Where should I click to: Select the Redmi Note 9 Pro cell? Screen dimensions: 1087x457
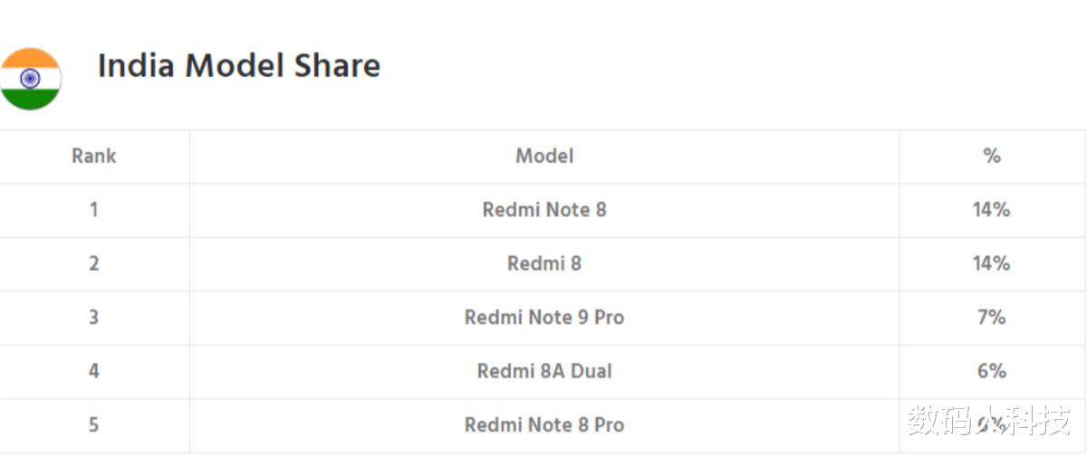point(544,318)
